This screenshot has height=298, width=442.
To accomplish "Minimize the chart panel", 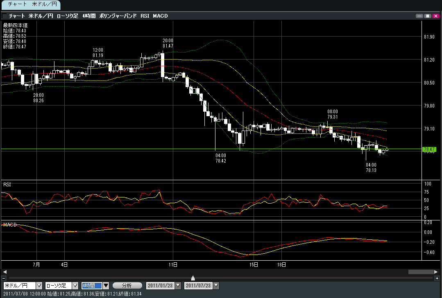I will 419,16.
